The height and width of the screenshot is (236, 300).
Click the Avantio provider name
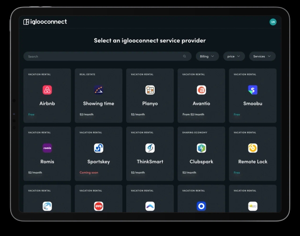coord(201,103)
